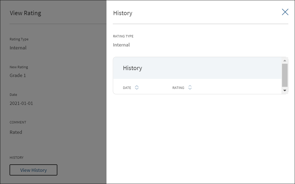295x184 pixels.
Task: Click the scrollbar up arrow in History table
Action: point(285,61)
